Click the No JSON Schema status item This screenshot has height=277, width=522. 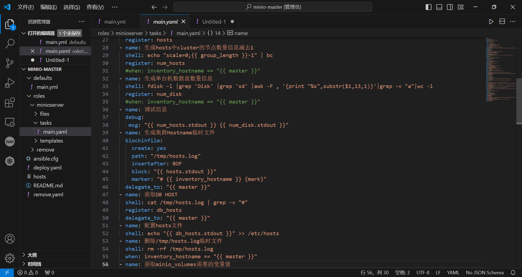[484, 272]
